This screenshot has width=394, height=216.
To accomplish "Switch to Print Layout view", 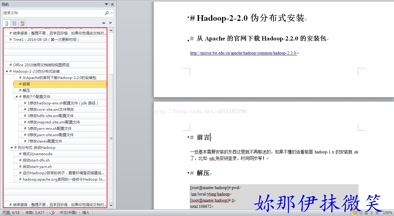I will 355,213.
